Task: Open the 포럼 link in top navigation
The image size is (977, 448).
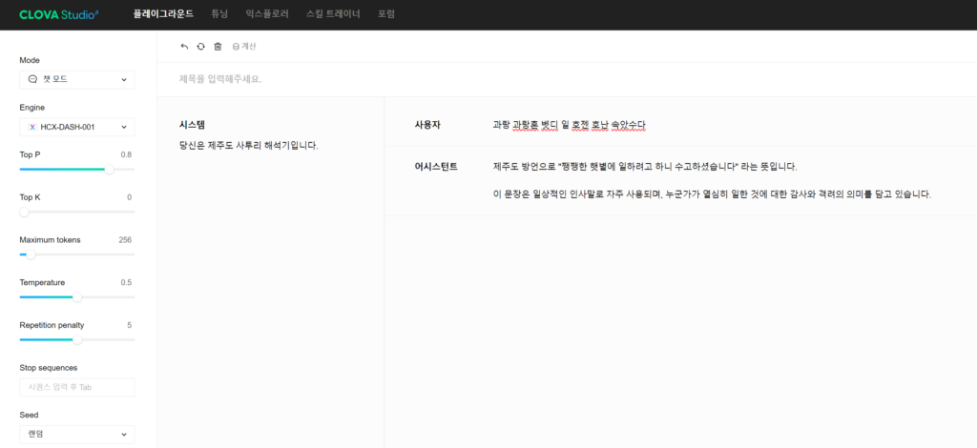Action: pos(386,14)
